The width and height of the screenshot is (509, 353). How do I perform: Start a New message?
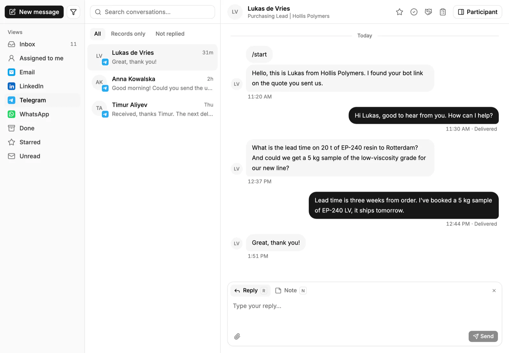click(34, 12)
